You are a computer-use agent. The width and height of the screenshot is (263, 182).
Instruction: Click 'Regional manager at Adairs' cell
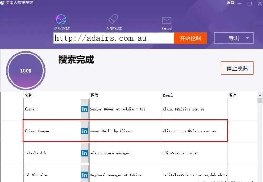click(116, 175)
